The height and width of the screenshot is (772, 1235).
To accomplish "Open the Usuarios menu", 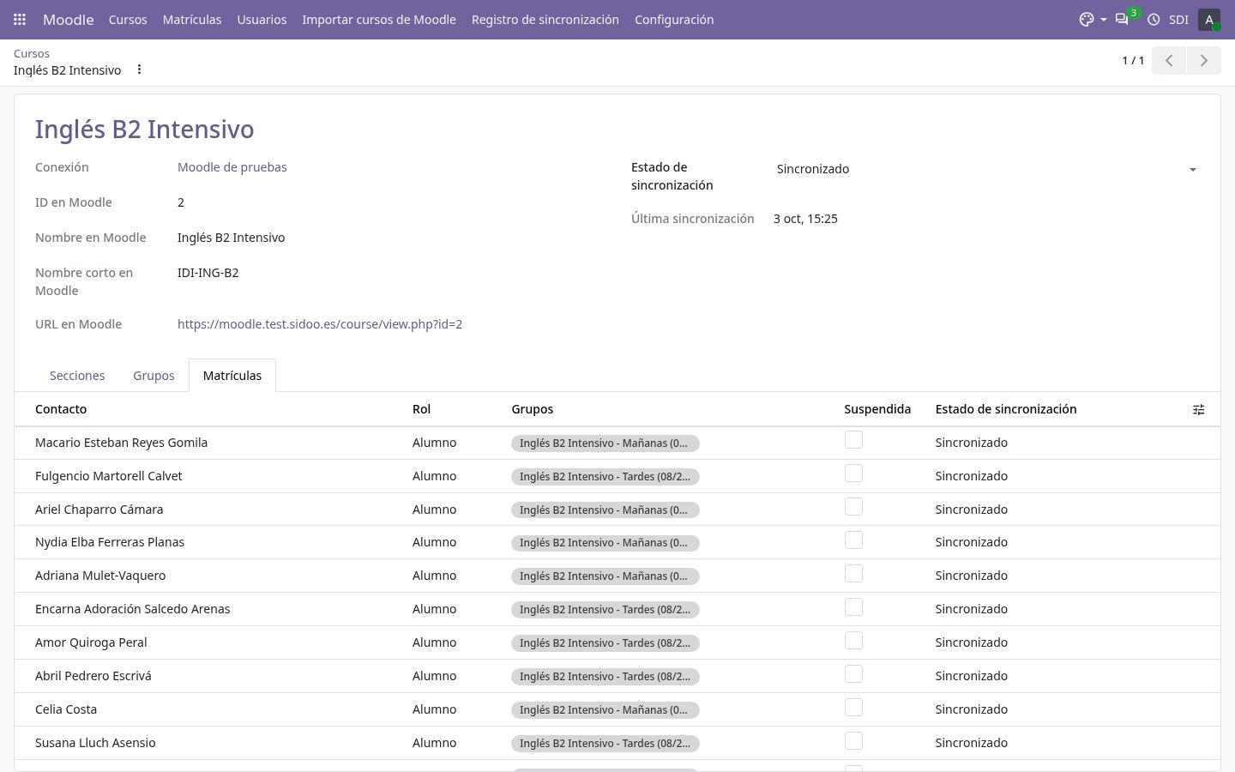I will [x=262, y=19].
